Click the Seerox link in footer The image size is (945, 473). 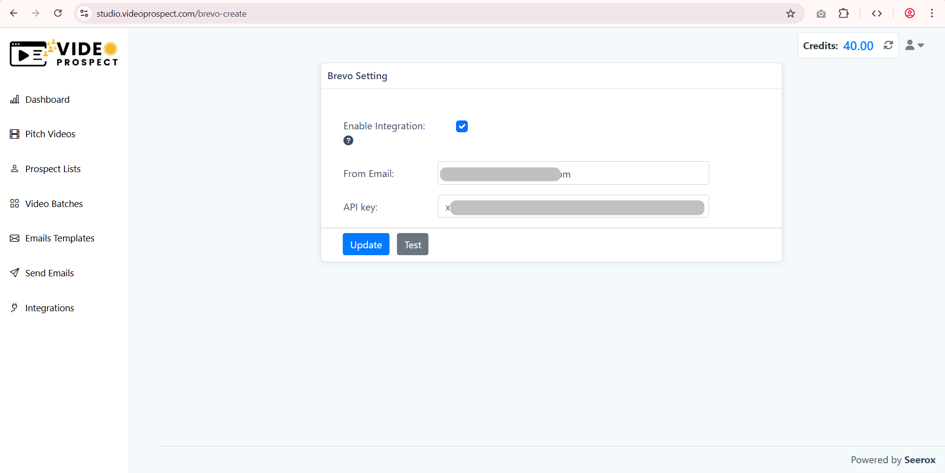pos(919,460)
